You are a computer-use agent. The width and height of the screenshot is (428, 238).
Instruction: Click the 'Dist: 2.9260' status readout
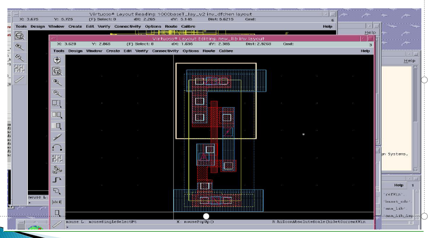point(258,44)
